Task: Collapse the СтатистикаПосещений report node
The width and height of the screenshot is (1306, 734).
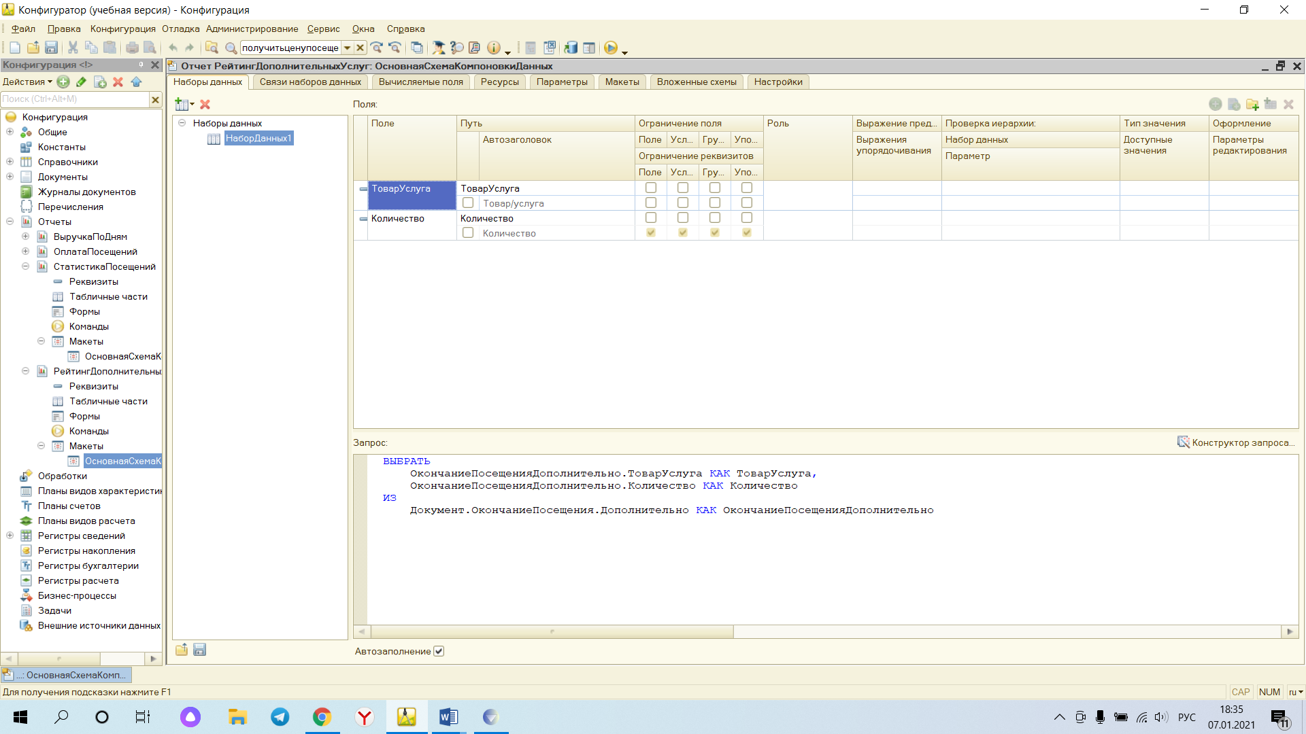Action: (x=26, y=266)
